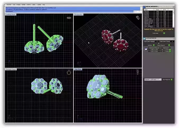The image size is (179, 128).
Task: Click the Gem Reporter slider handle
Action: tap(159, 43)
